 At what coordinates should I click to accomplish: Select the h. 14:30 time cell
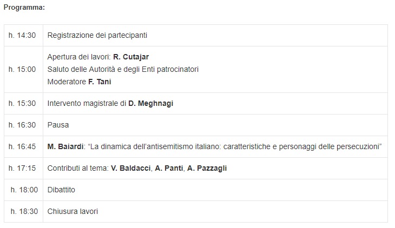(x=22, y=35)
